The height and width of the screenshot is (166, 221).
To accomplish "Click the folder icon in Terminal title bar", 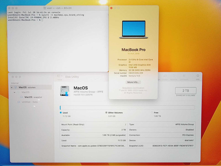I will click(45, 8).
